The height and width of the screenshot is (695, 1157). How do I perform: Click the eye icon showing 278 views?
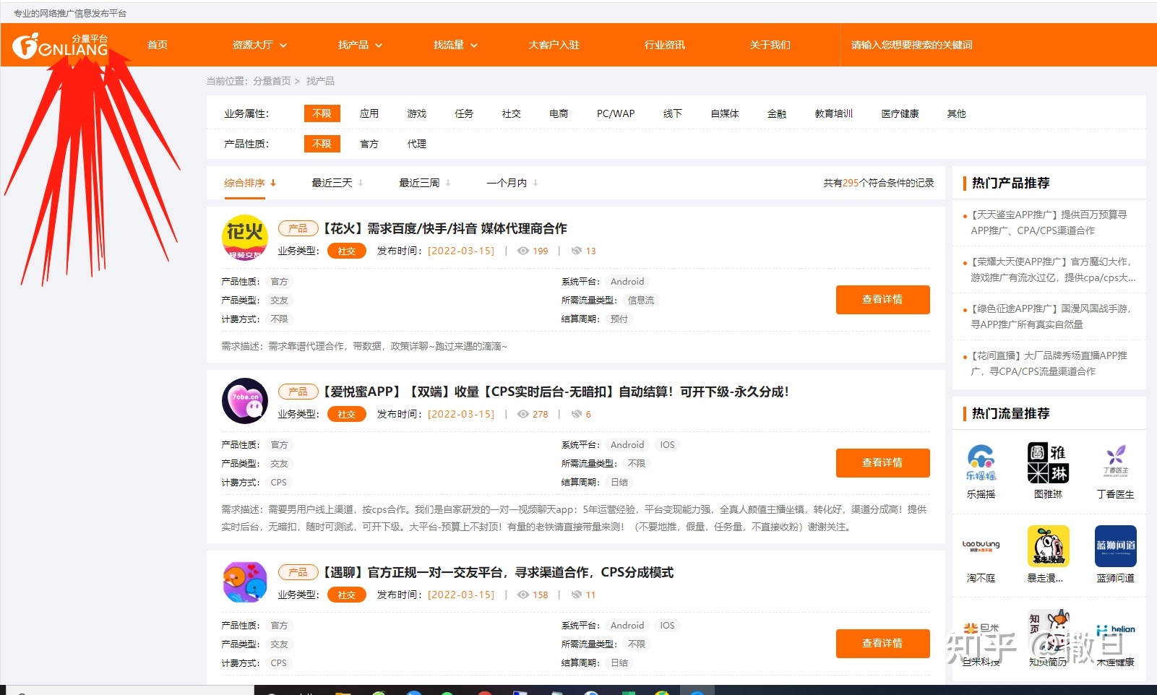[523, 414]
